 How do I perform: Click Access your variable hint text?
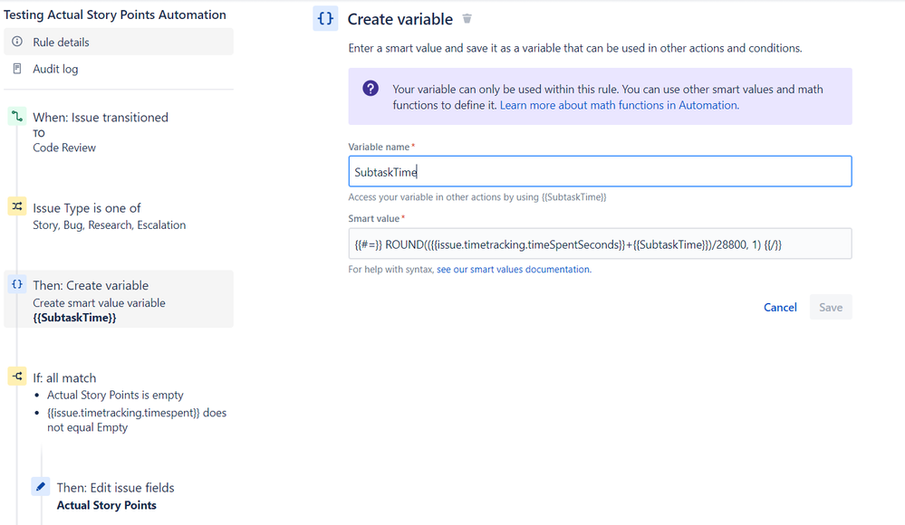coord(477,197)
